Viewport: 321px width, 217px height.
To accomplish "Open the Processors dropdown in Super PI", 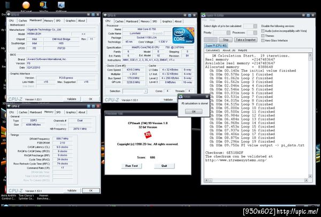I will click(255, 33).
